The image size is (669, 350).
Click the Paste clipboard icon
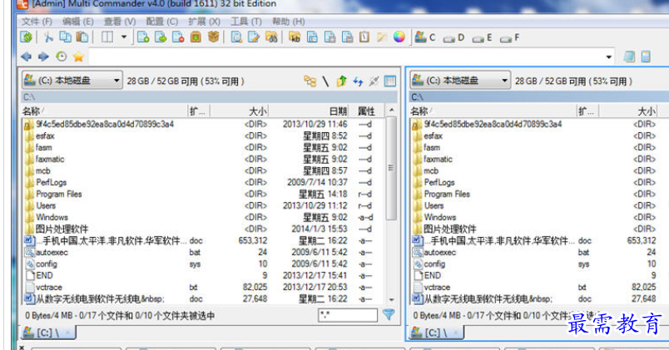[x=82, y=37]
